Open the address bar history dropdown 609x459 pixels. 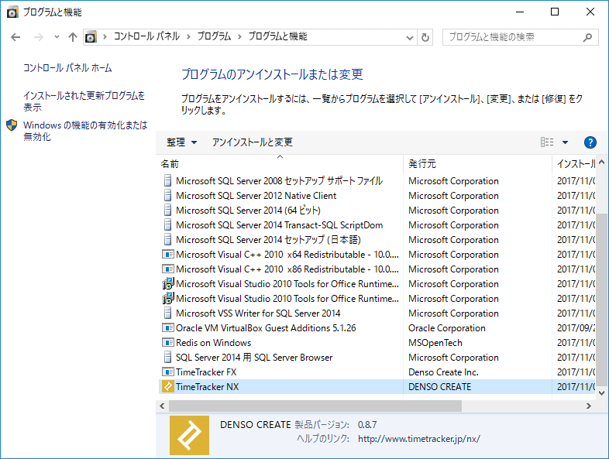[409, 37]
